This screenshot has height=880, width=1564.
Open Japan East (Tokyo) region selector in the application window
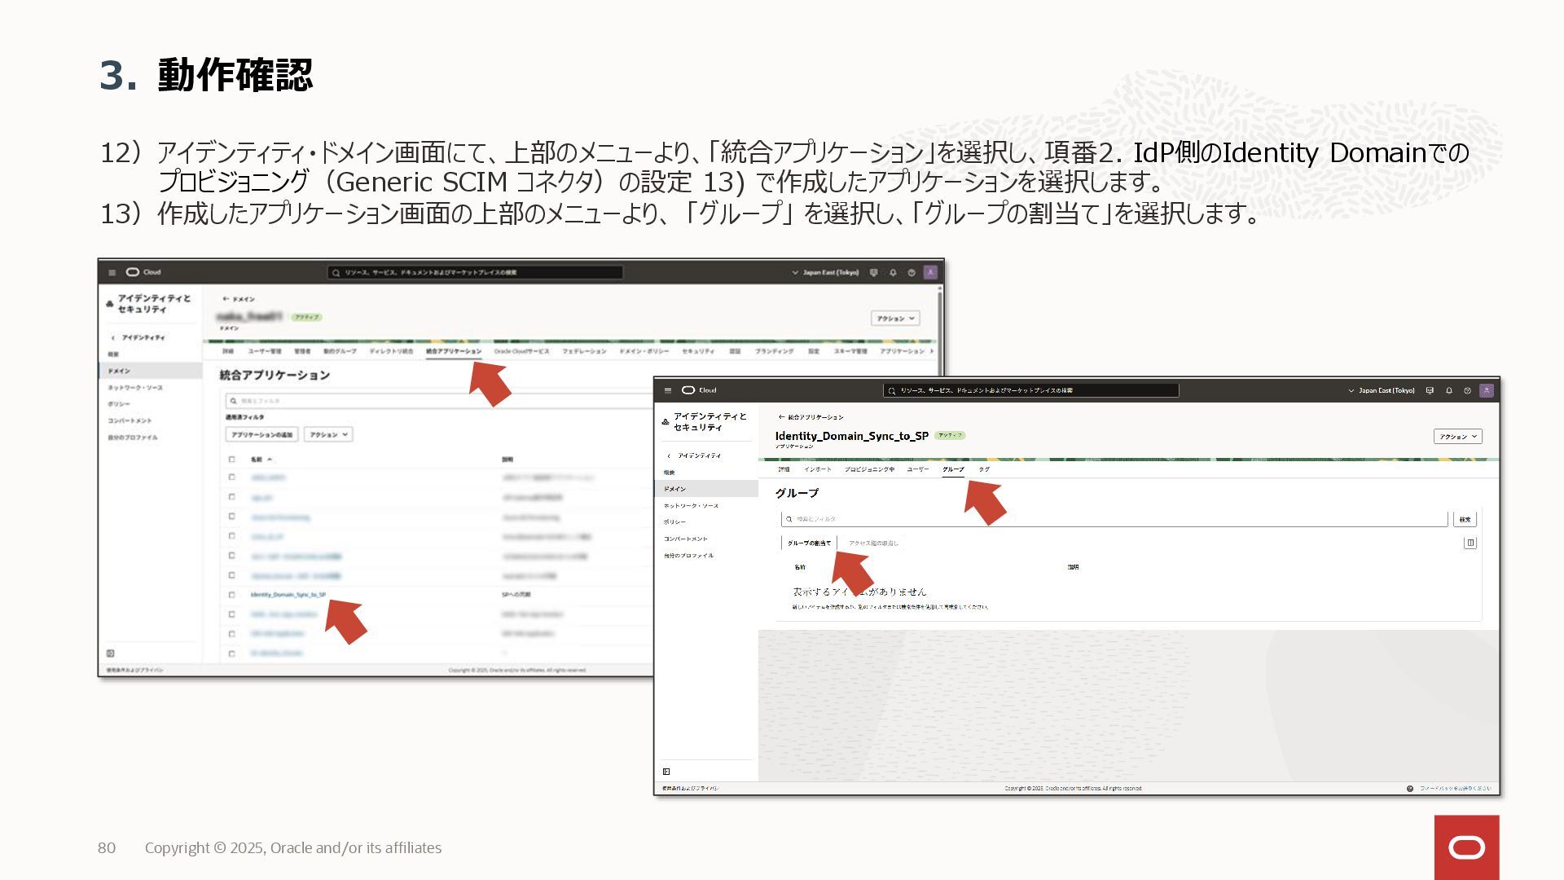click(1382, 391)
